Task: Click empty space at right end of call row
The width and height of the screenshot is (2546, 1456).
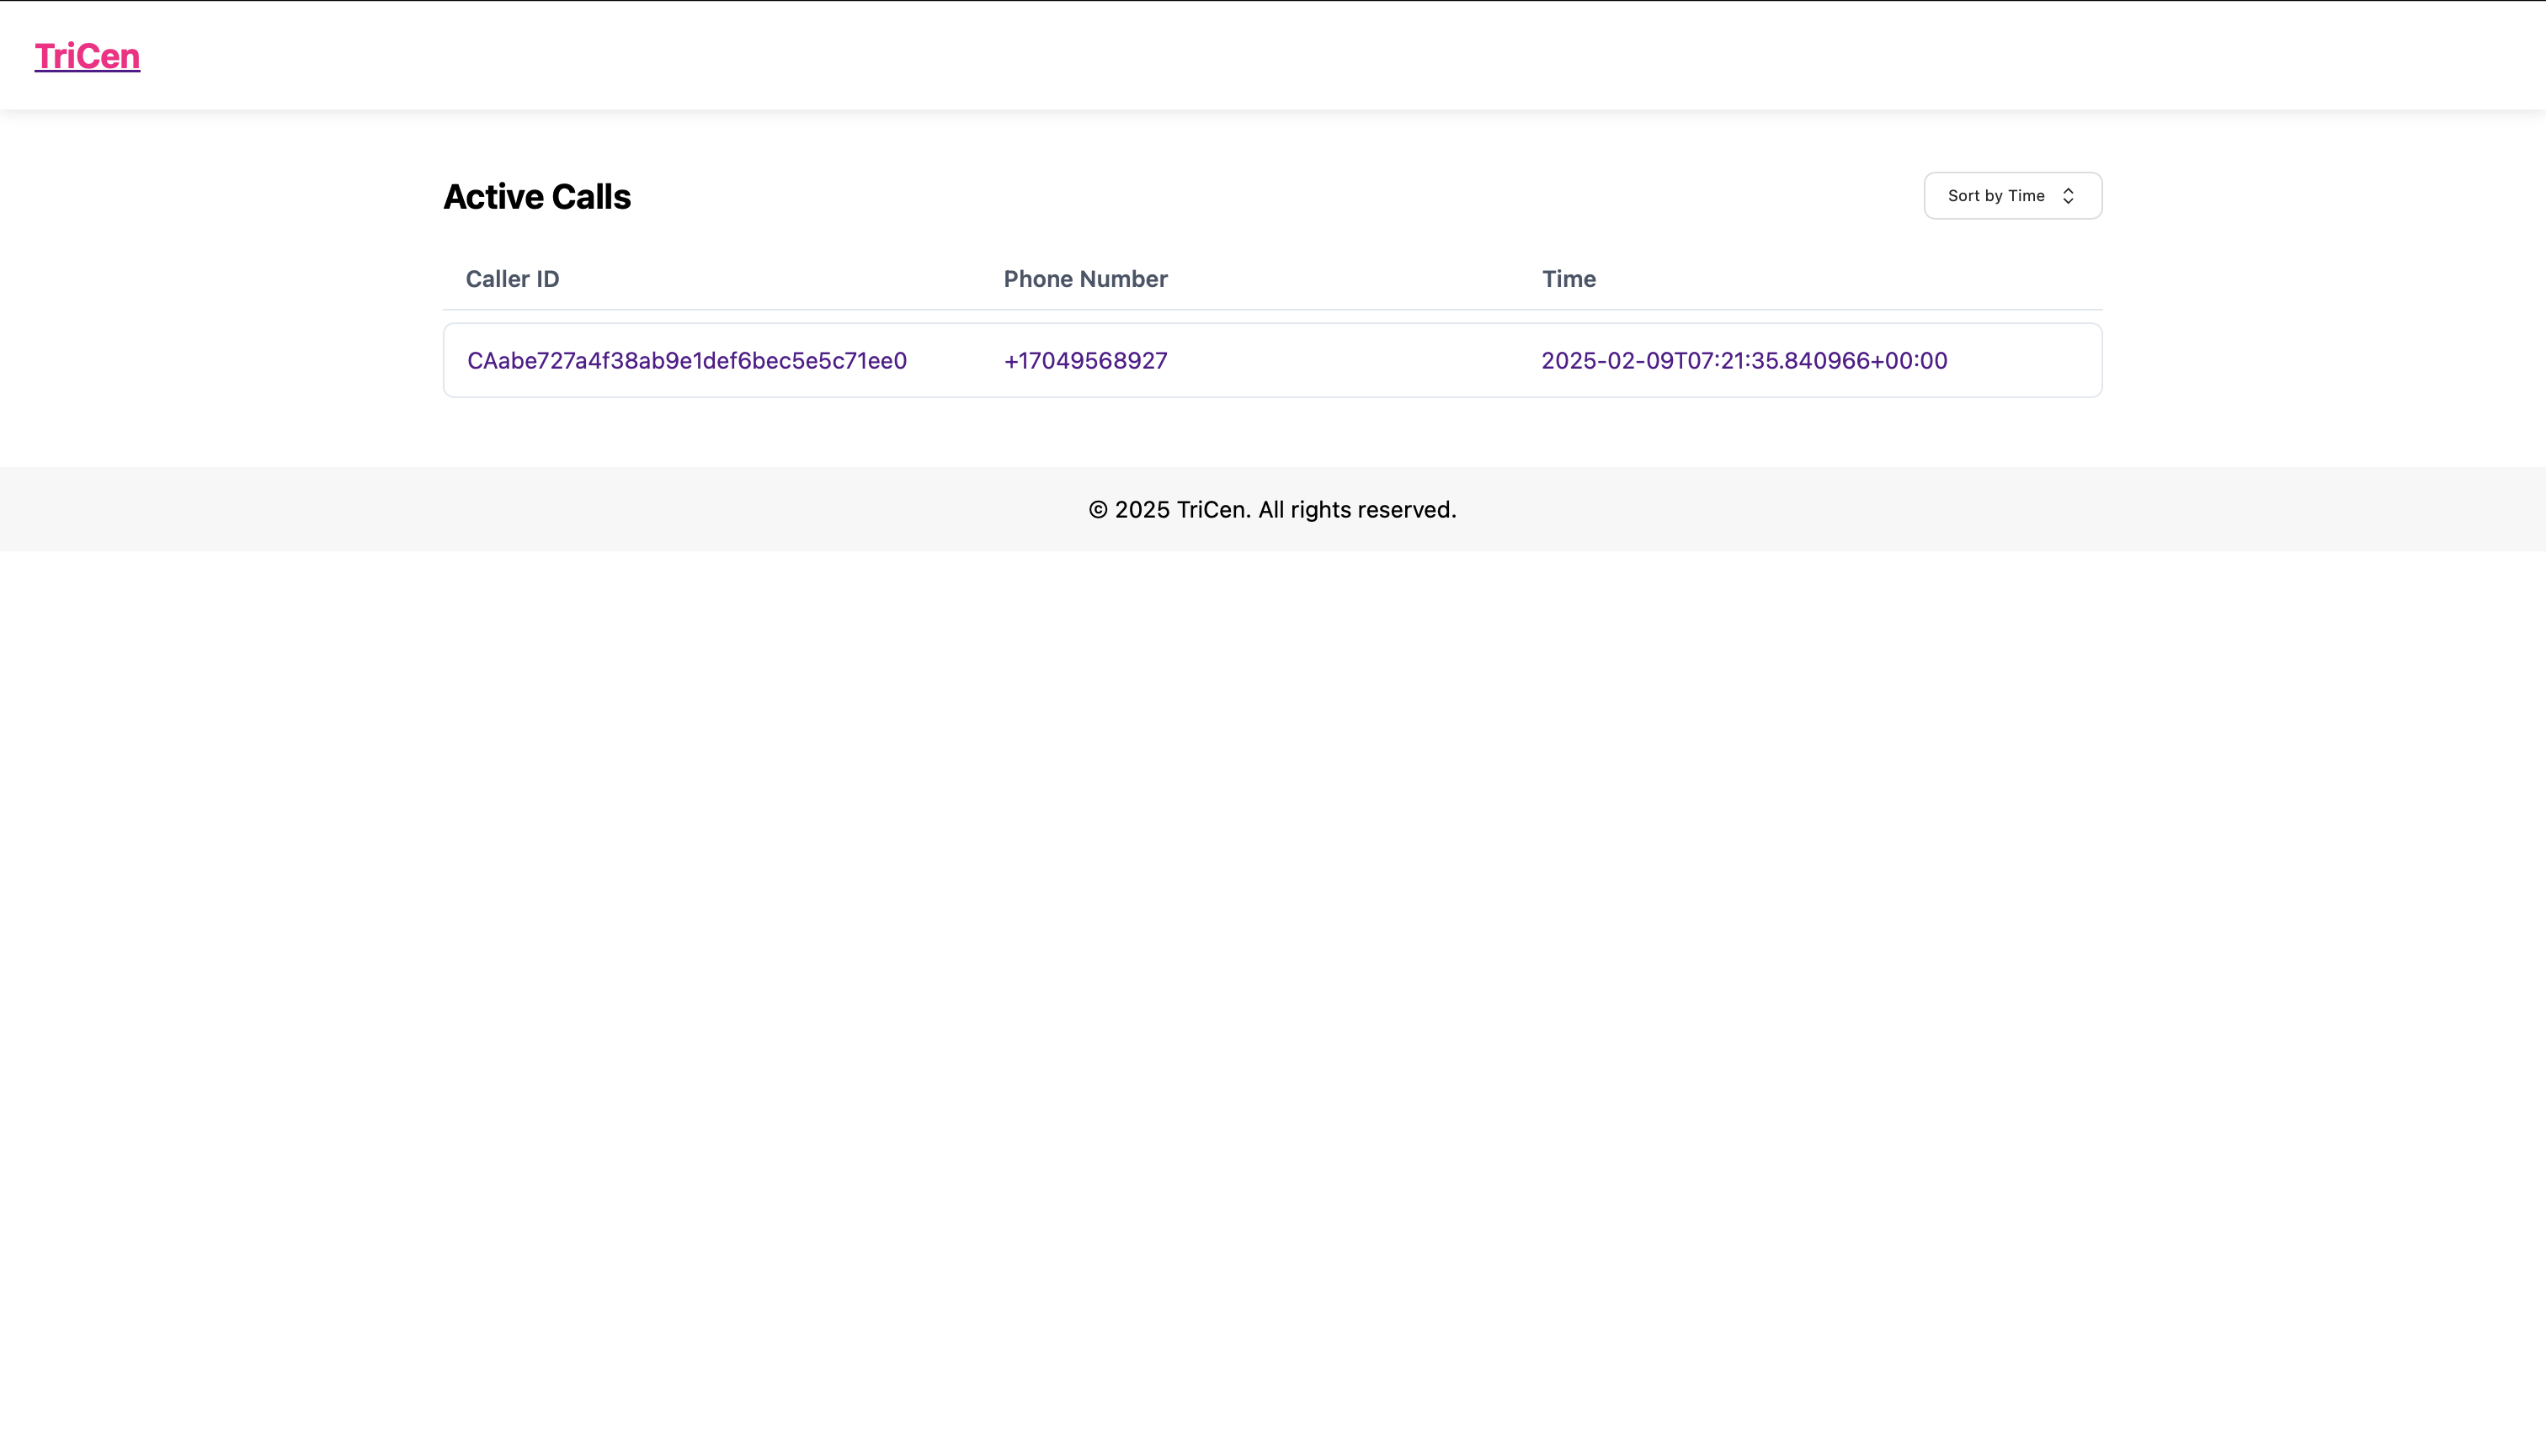Action: 2041,361
